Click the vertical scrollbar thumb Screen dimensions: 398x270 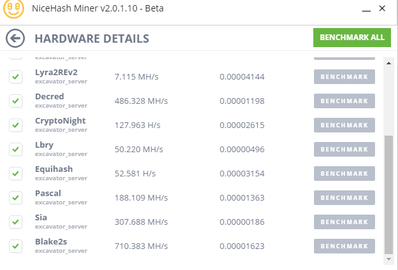[388, 195]
